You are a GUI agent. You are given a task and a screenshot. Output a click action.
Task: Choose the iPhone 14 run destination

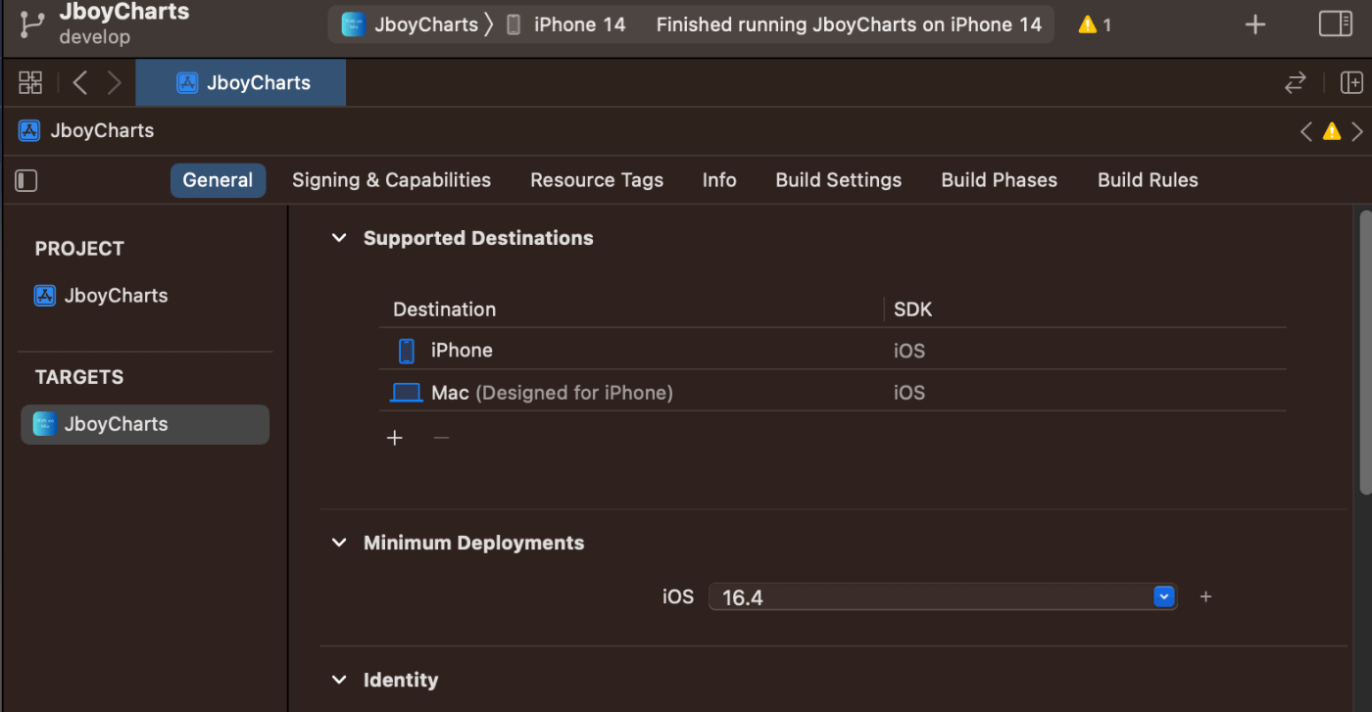pos(565,24)
